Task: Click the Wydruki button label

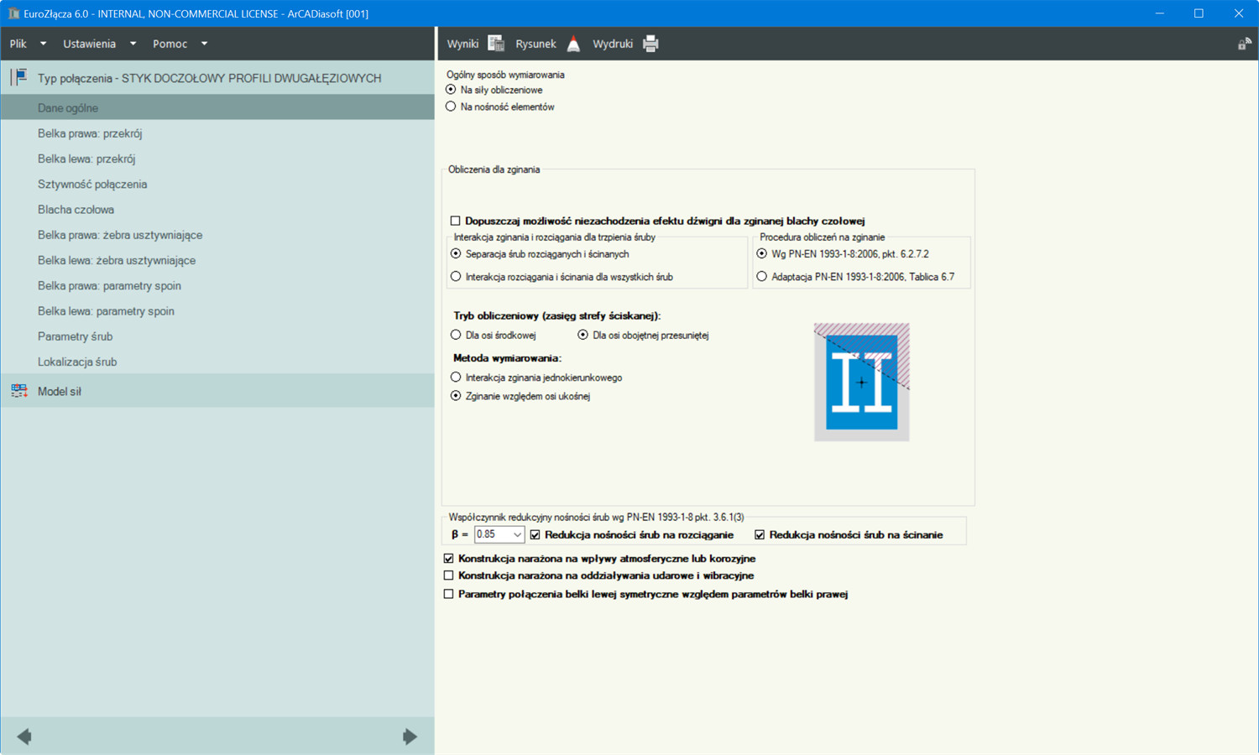Action: (613, 44)
